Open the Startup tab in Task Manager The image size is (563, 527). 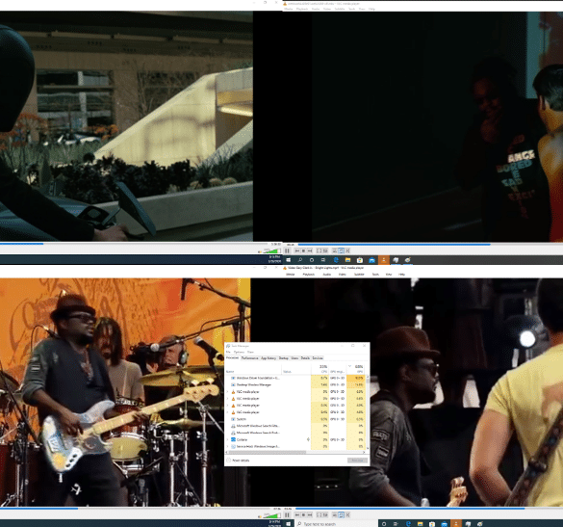tap(284, 358)
